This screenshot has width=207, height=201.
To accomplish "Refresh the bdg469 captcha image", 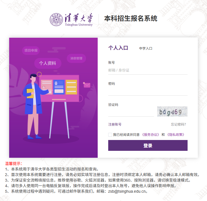I will pos(172,111).
